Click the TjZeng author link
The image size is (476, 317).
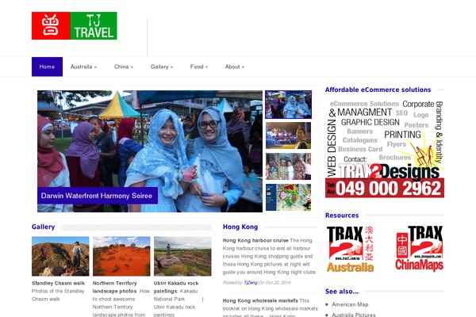pos(251,283)
